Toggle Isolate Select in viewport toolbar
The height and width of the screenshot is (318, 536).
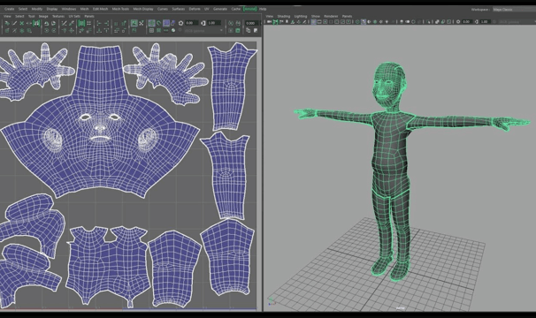pos(429,21)
